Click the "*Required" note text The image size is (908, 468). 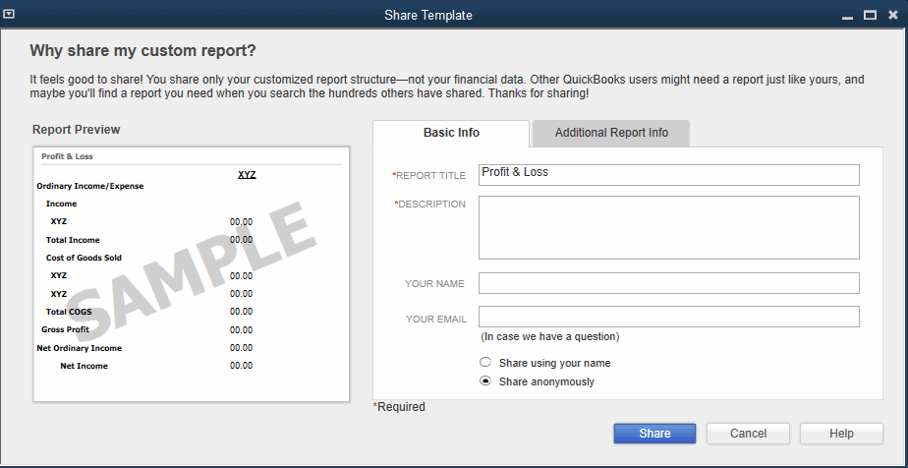399,407
